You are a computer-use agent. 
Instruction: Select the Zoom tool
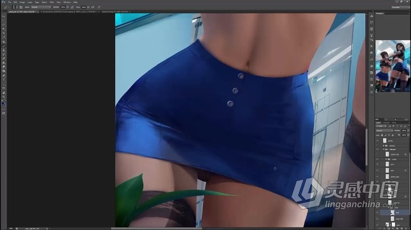coord(4,97)
